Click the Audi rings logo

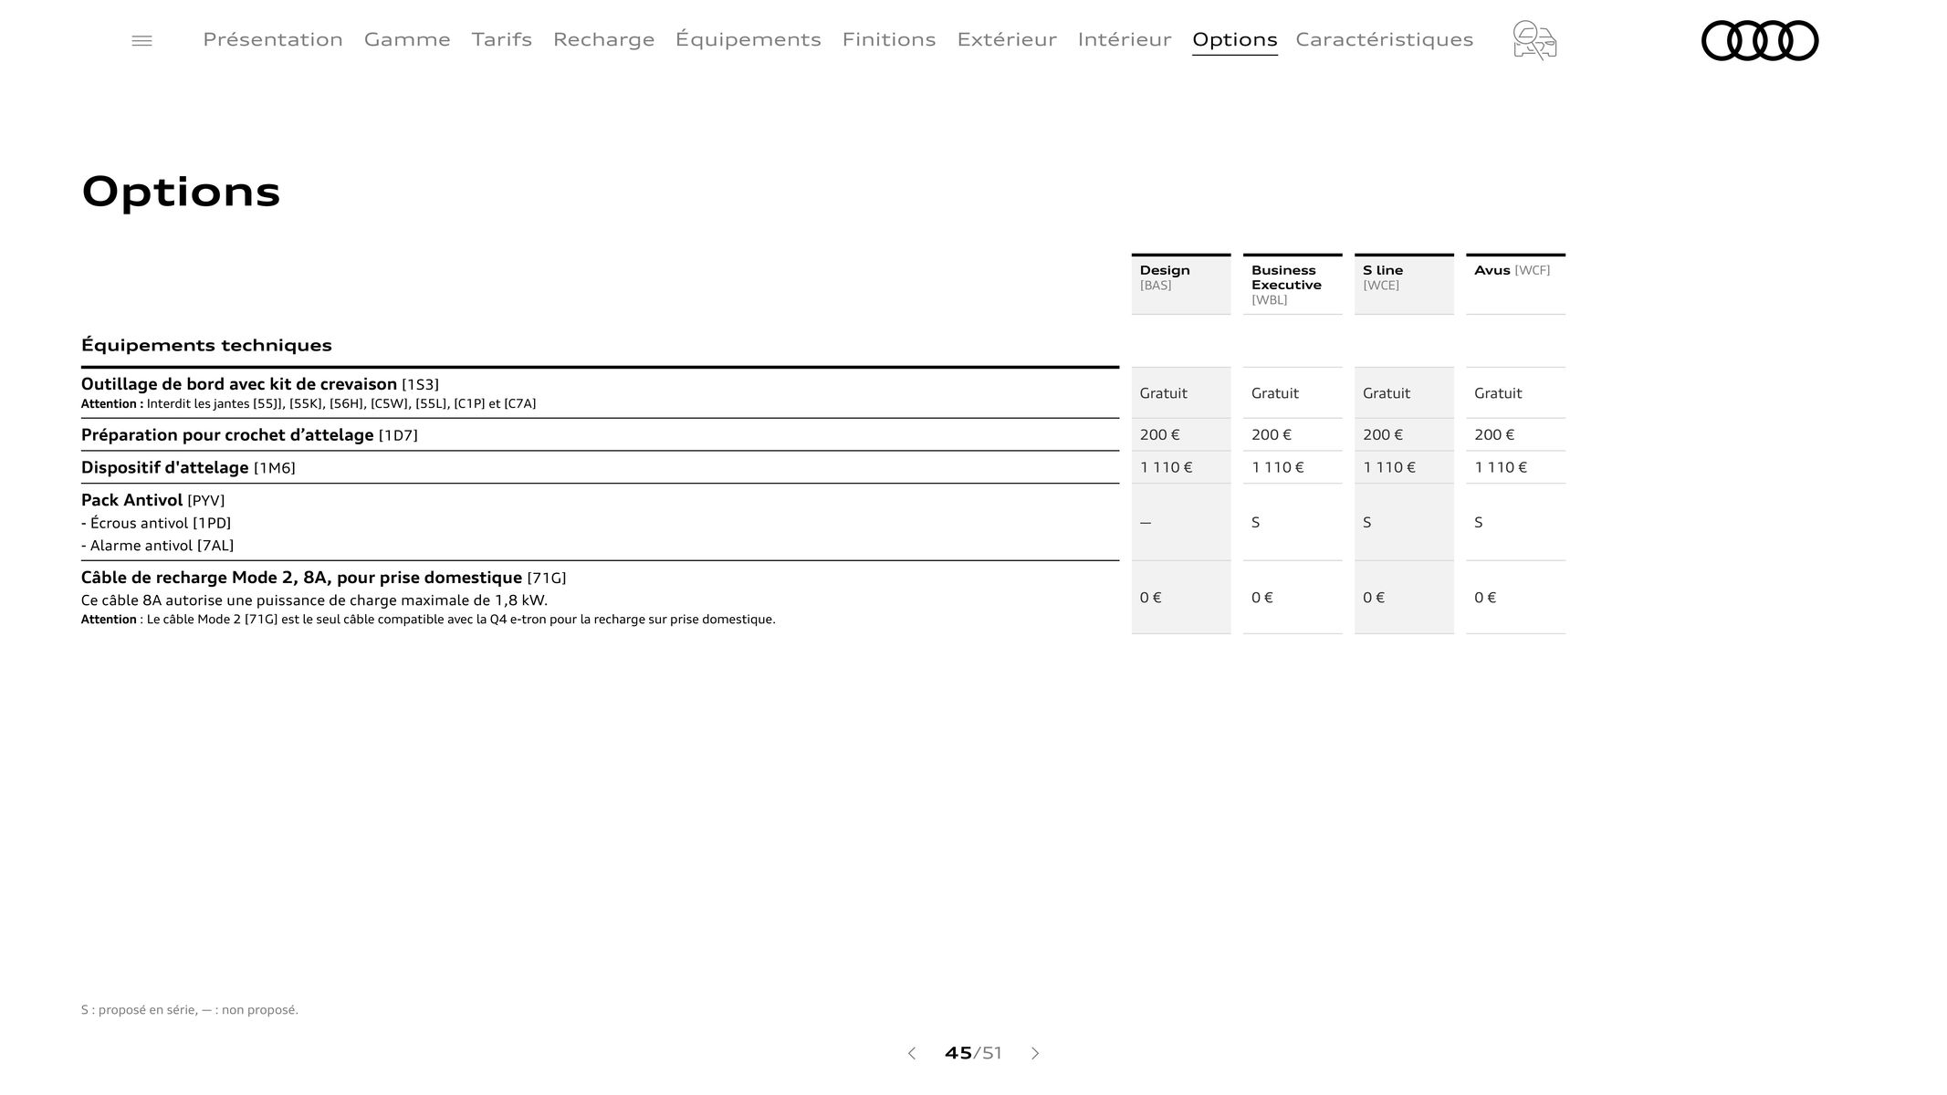[x=1760, y=41]
